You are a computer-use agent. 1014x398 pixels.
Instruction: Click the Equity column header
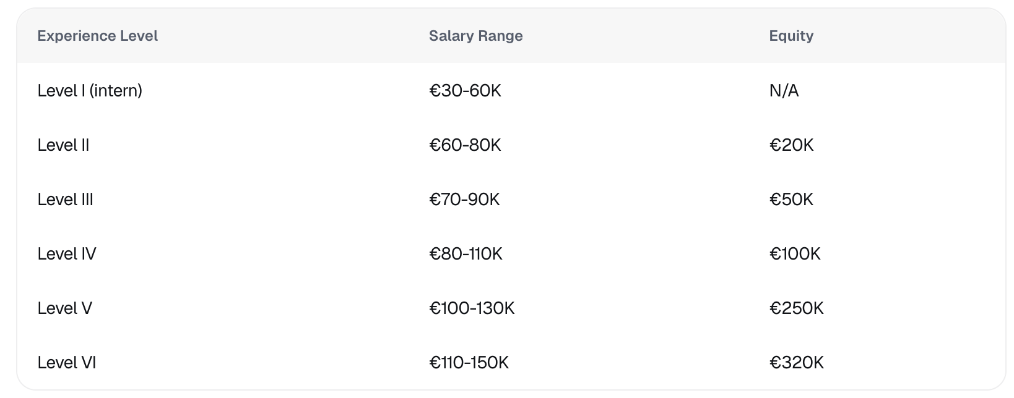click(x=791, y=36)
